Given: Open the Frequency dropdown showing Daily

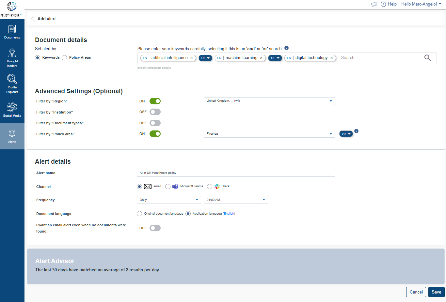Looking at the screenshot, I should click(168, 200).
